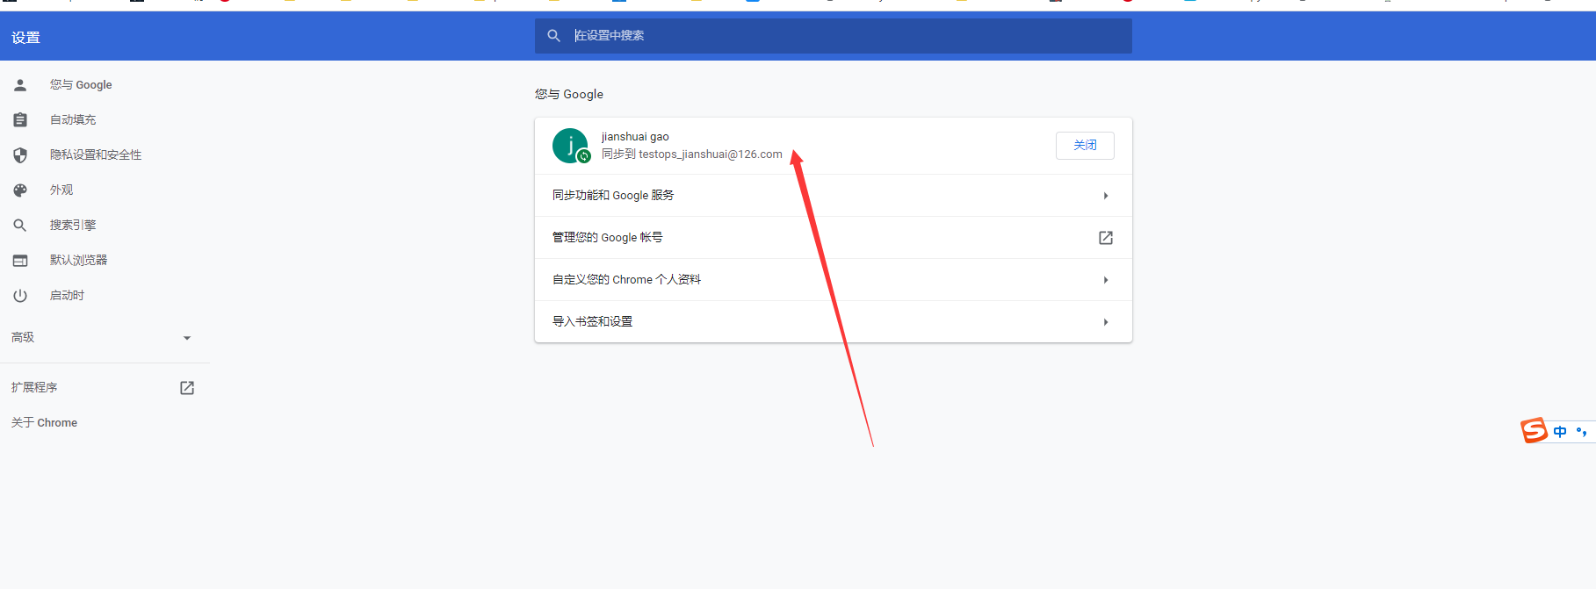1596x589 pixels.
Task: Click the clipboard icon for 自动填充
Action: click(20, 120)
